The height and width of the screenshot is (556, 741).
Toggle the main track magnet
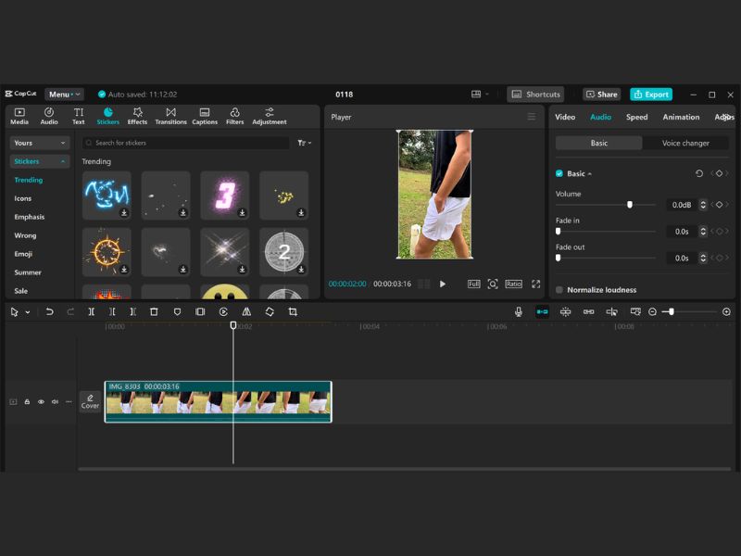tap(542, 312)
